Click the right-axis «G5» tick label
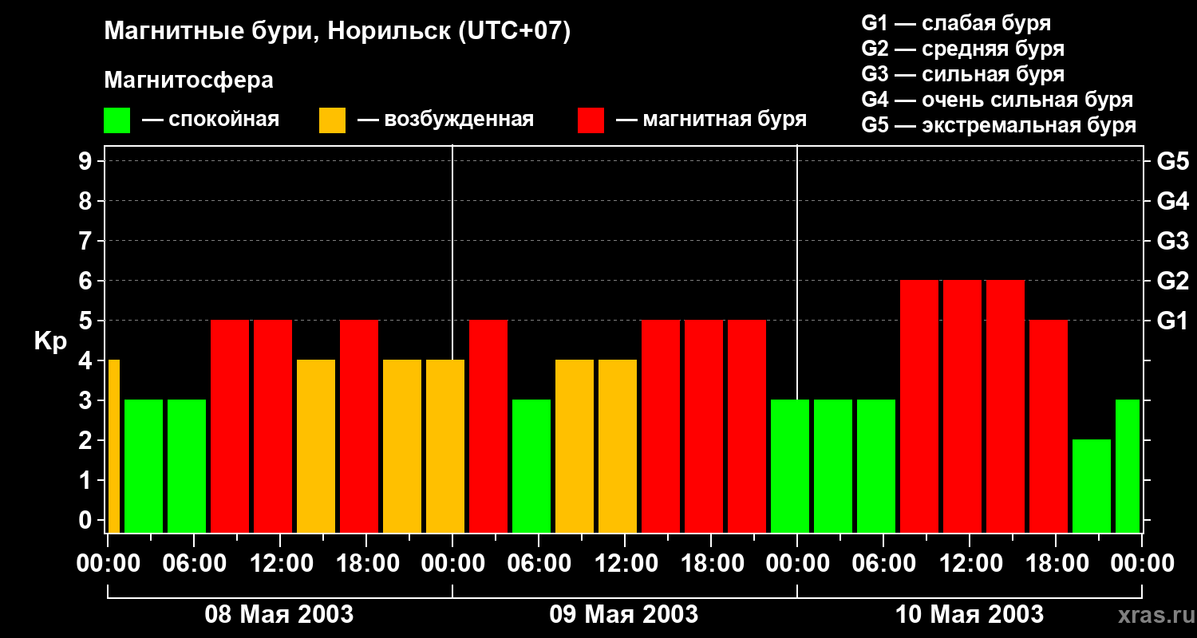 click(x=1173, y=161)
